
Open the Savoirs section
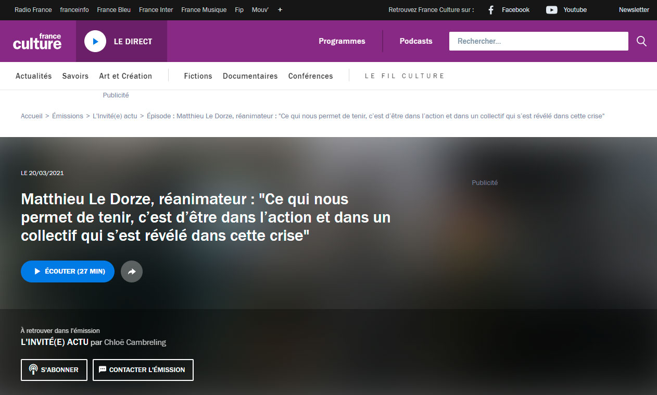click(75, 76)
